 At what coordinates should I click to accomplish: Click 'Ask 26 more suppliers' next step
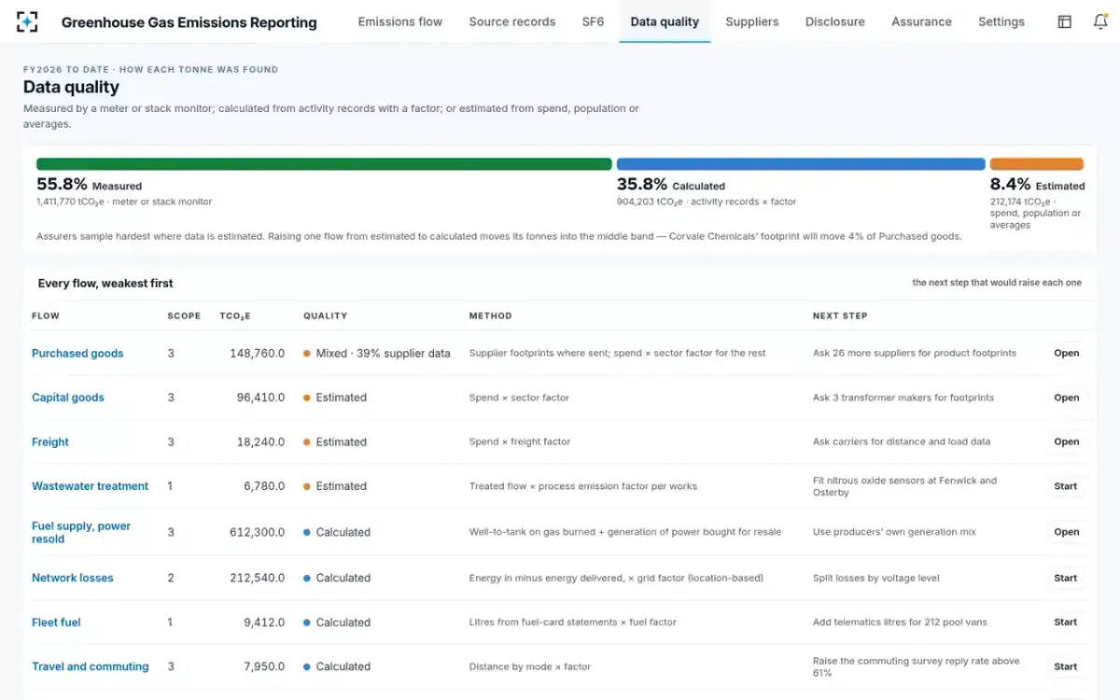click(x=915, y=354)
